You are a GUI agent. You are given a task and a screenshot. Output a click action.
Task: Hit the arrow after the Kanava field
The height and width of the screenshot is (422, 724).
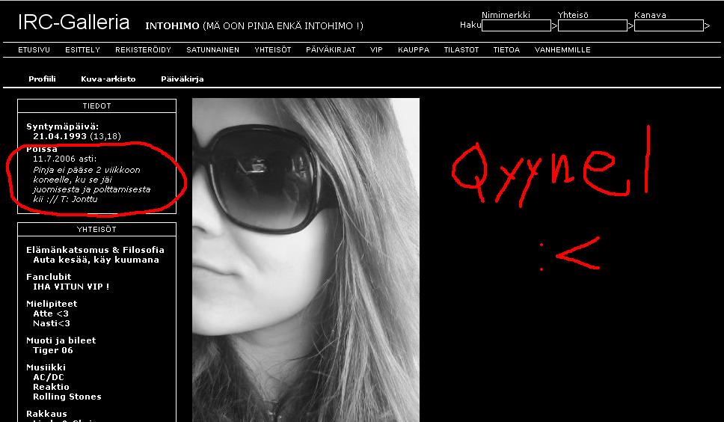coord(707,26)
